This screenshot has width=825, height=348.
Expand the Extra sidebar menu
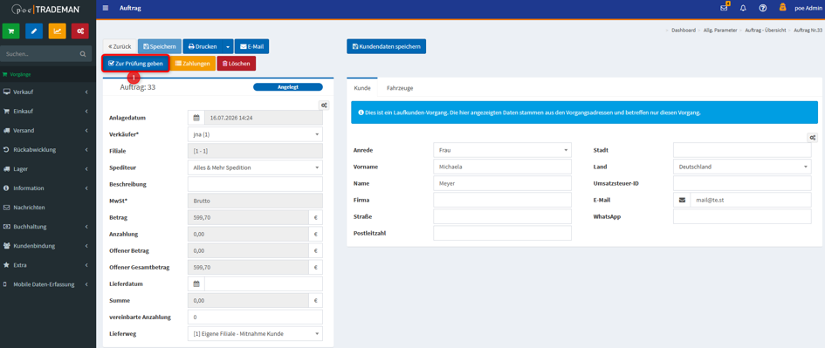click(x=48, y=265)
